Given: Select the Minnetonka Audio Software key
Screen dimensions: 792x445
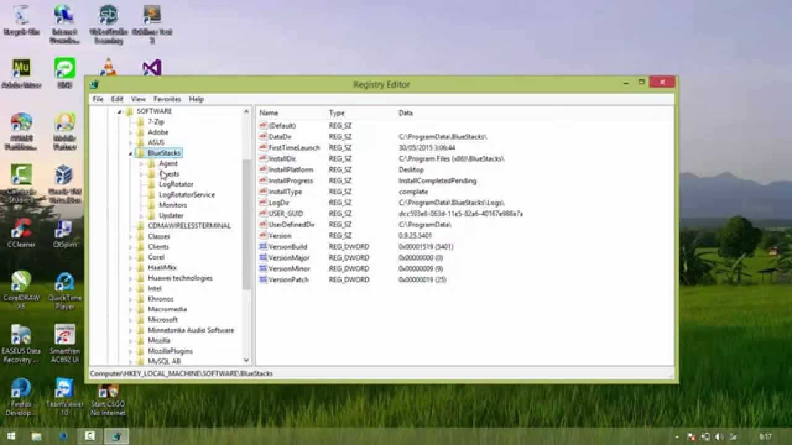Looking at the screenshot, I should tap(191, 330).
